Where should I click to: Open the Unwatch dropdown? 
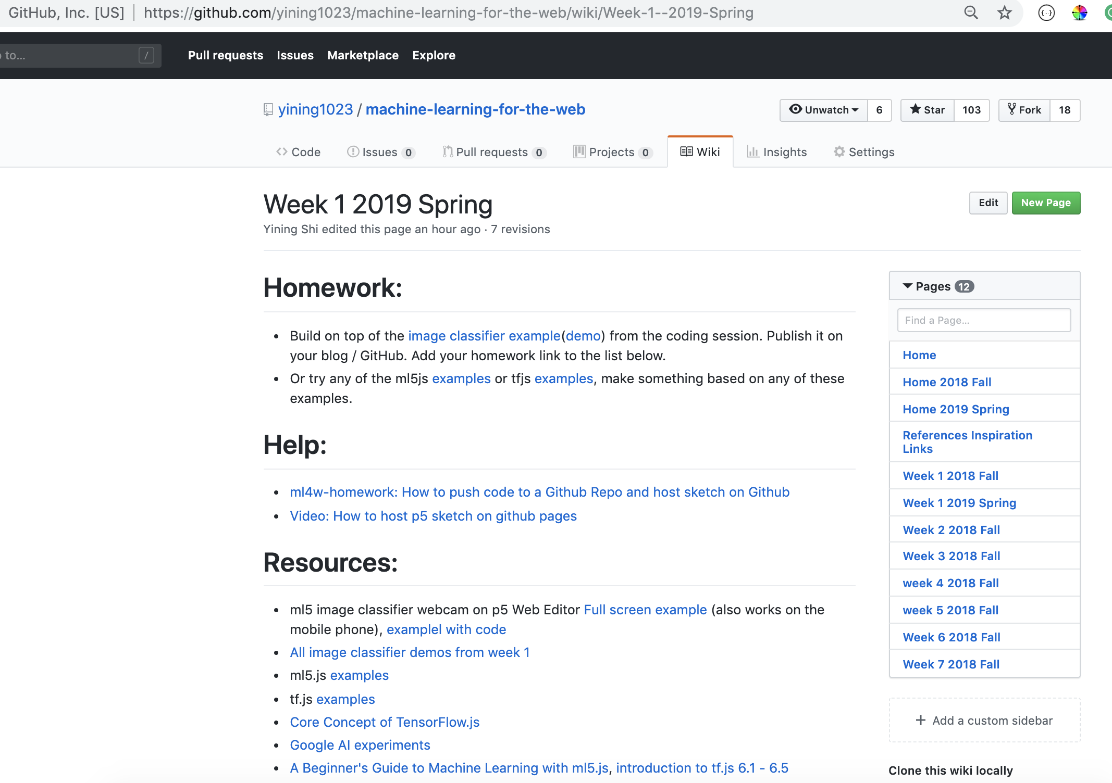pos(824,110)
